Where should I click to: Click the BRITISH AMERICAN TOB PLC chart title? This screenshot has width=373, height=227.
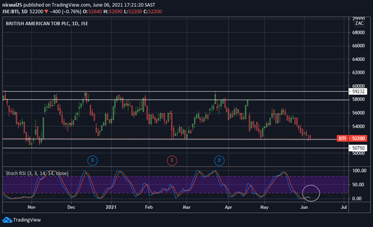pos(47,24)
